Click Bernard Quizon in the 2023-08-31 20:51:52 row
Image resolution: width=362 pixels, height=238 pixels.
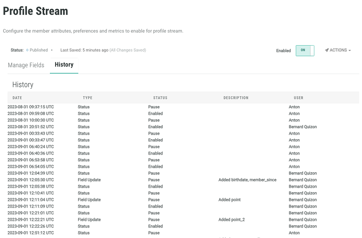pos(303,127)
